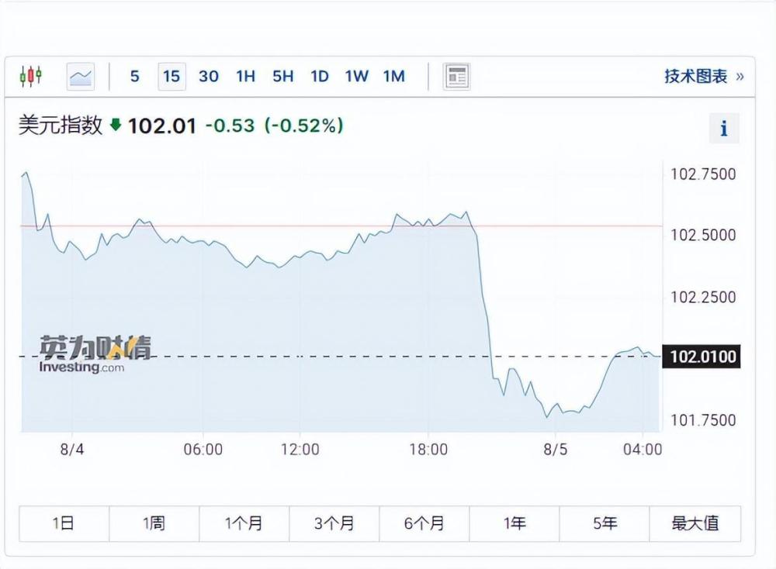
Task: Select the 1日 range tab
Action: click(x=64, y=524)
